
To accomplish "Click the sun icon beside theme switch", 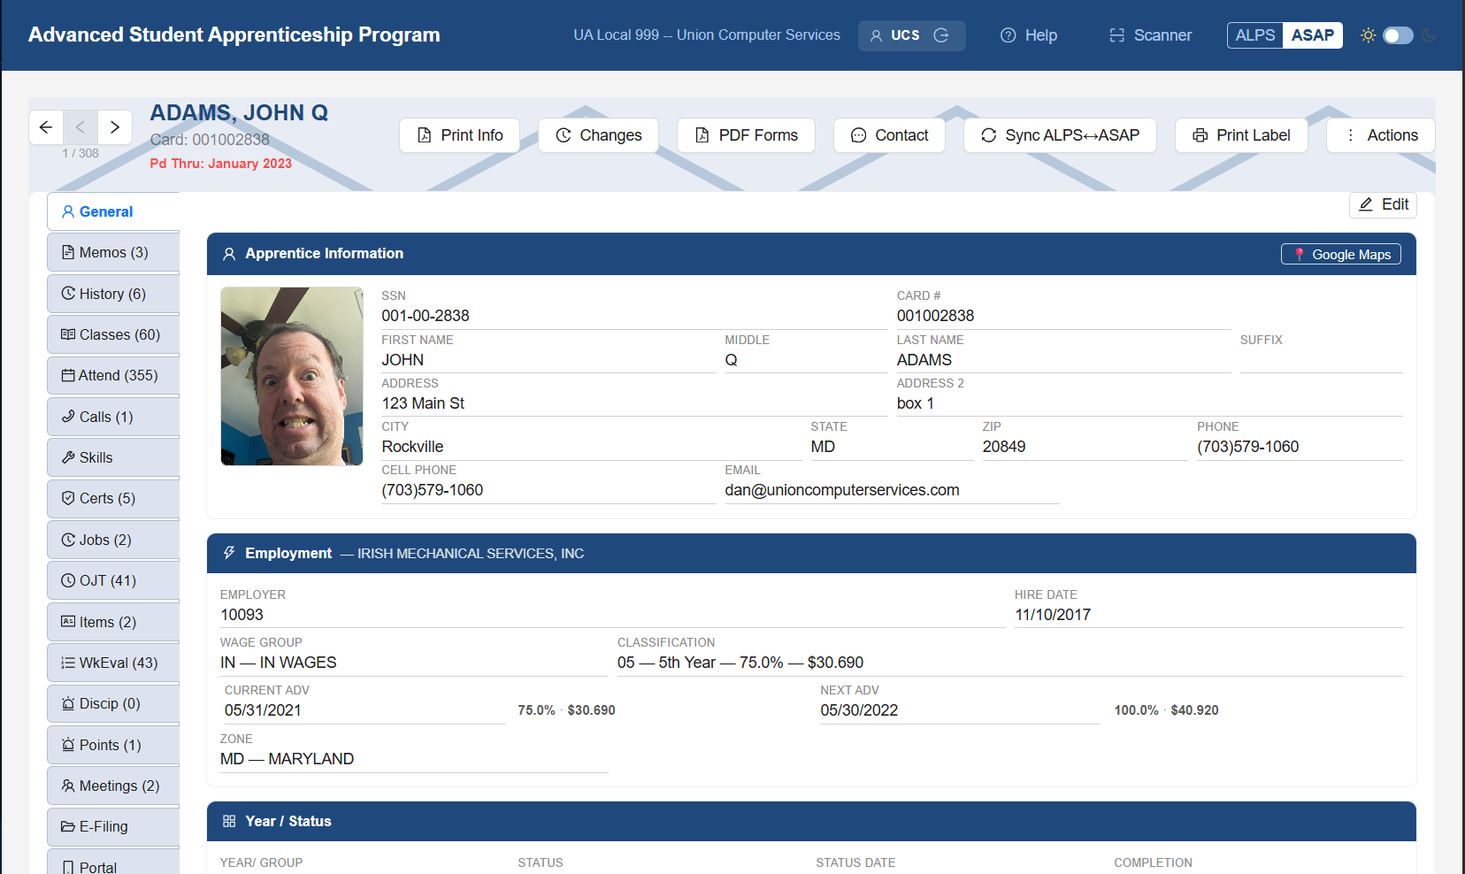I will tap(1368, 35).
